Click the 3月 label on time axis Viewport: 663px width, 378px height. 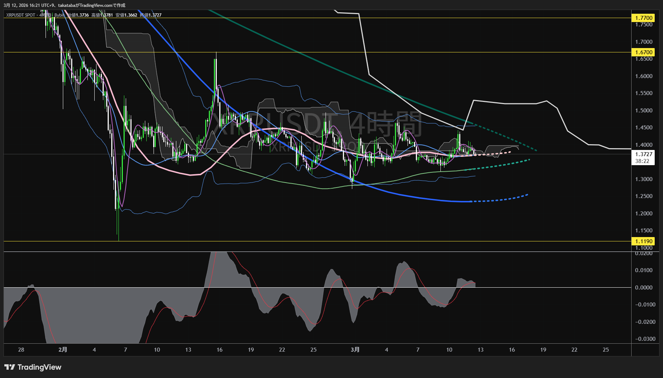point(355,349)
